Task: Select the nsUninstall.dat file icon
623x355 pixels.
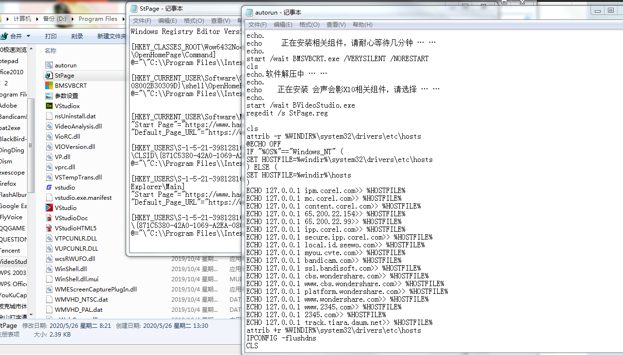Action: pos(49,116)
